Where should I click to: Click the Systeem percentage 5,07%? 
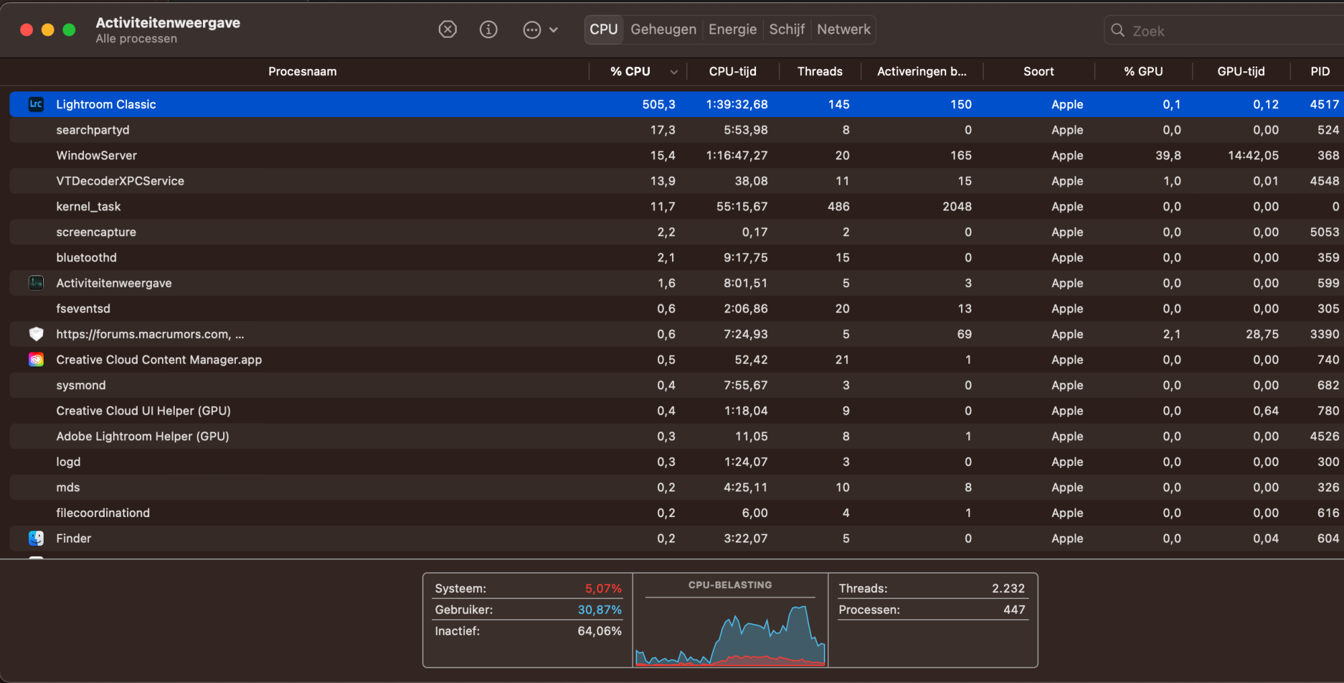603,588
